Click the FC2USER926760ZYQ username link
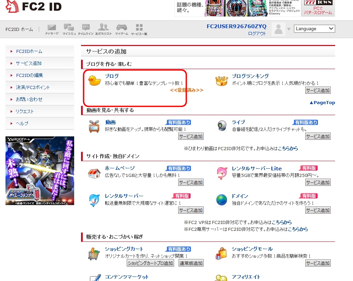This screenshot has height=281, width=353. [x=236, y=26]
